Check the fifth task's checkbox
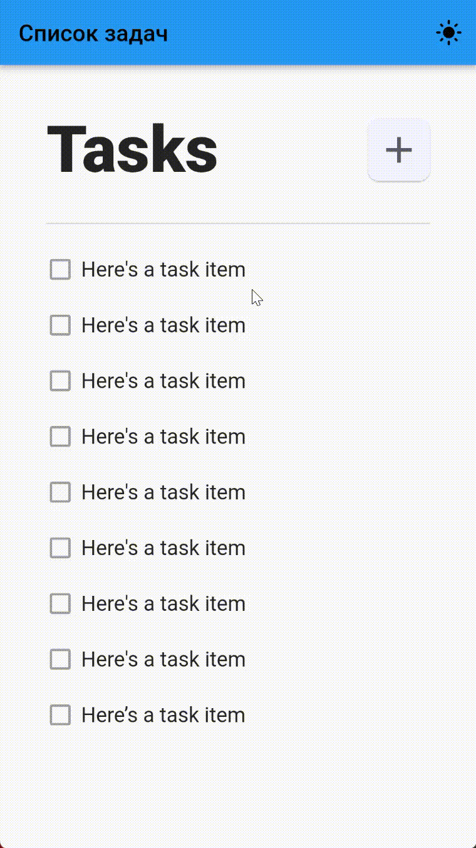This screenshot has width=476, height=848. pos(59,492)
